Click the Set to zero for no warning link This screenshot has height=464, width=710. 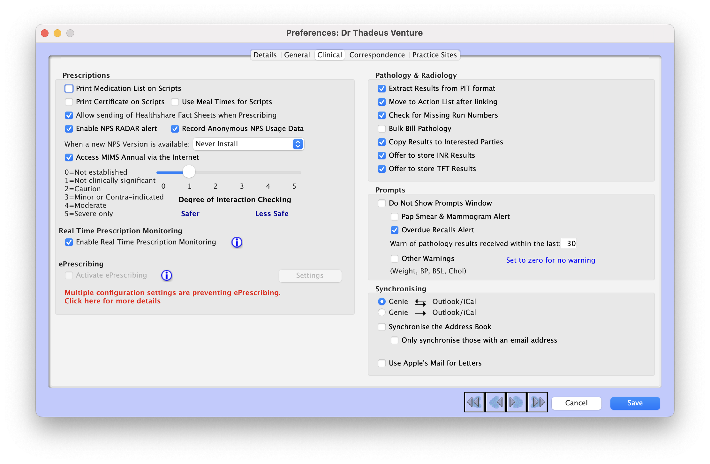550,260
